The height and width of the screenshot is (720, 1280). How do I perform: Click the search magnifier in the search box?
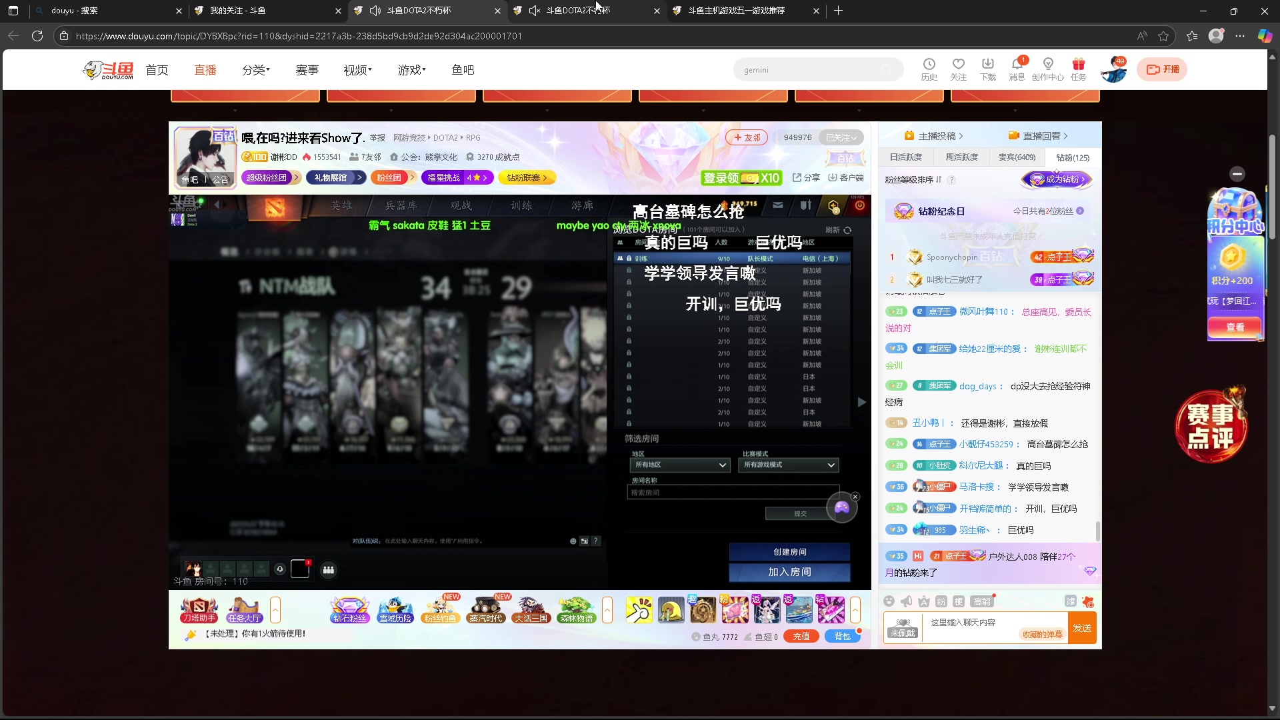pyautogui.click(x=887, y=69)
